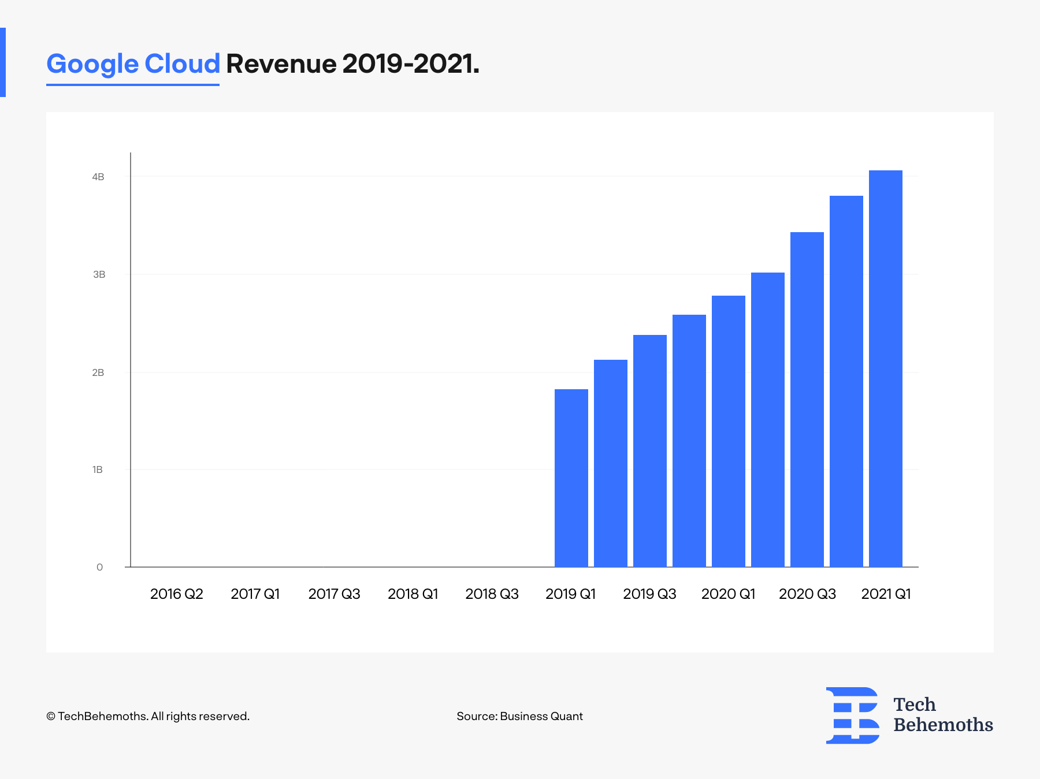This screenshot has height=779, width=1040.
Task: Click the Source: Business Quant text
Action: 520,716
